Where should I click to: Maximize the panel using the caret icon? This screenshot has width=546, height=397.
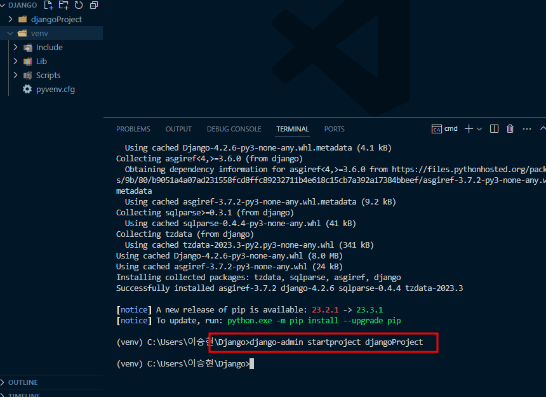[543, 128]
